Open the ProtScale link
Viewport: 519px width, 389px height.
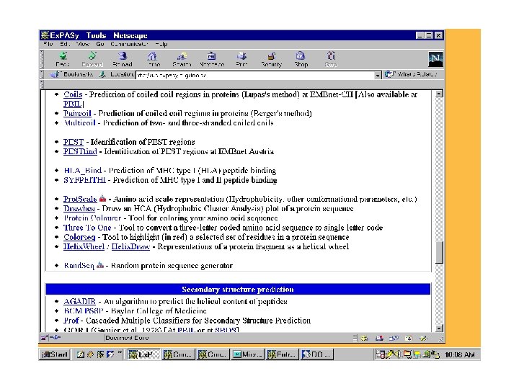coord(80,199)
